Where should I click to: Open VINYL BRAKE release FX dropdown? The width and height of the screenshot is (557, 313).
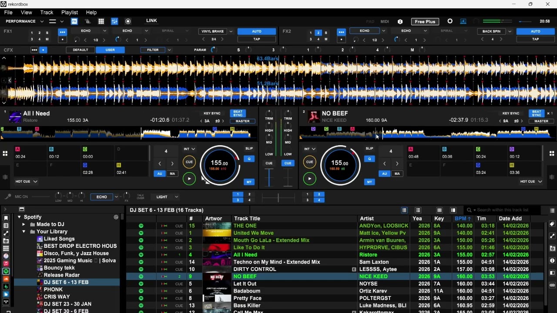click(x=231, y=31)
